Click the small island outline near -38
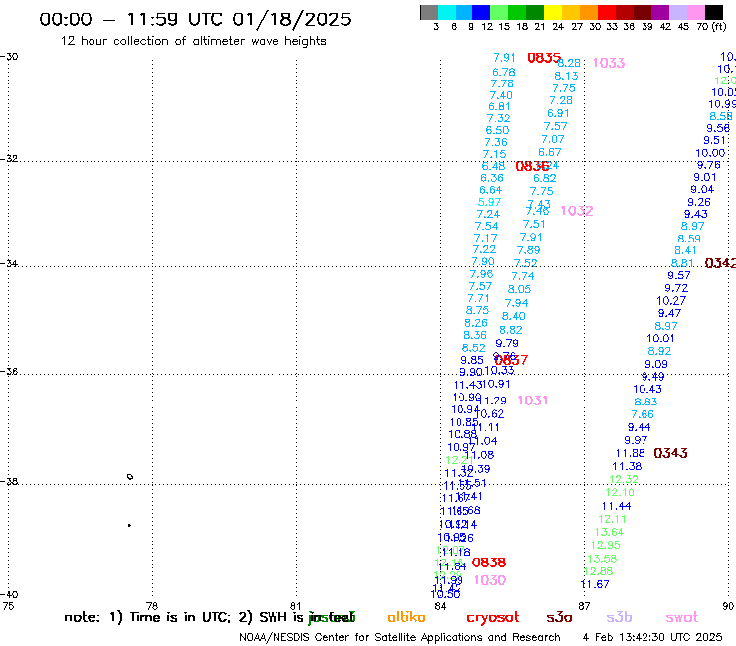The image size is (736, 646). (130, 477)
